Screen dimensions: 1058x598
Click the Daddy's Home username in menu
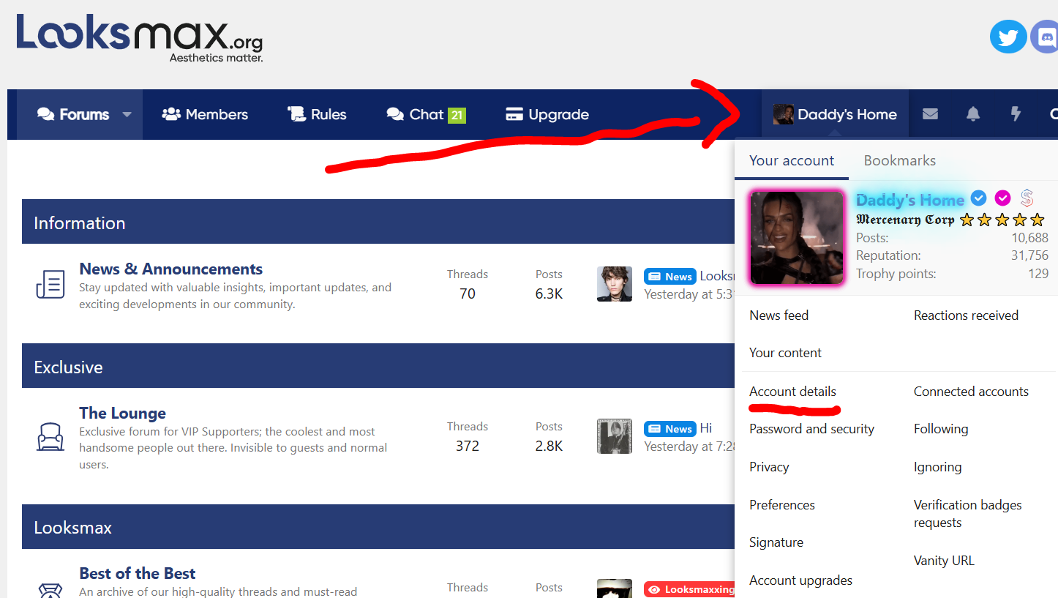[x=910, y=199]
